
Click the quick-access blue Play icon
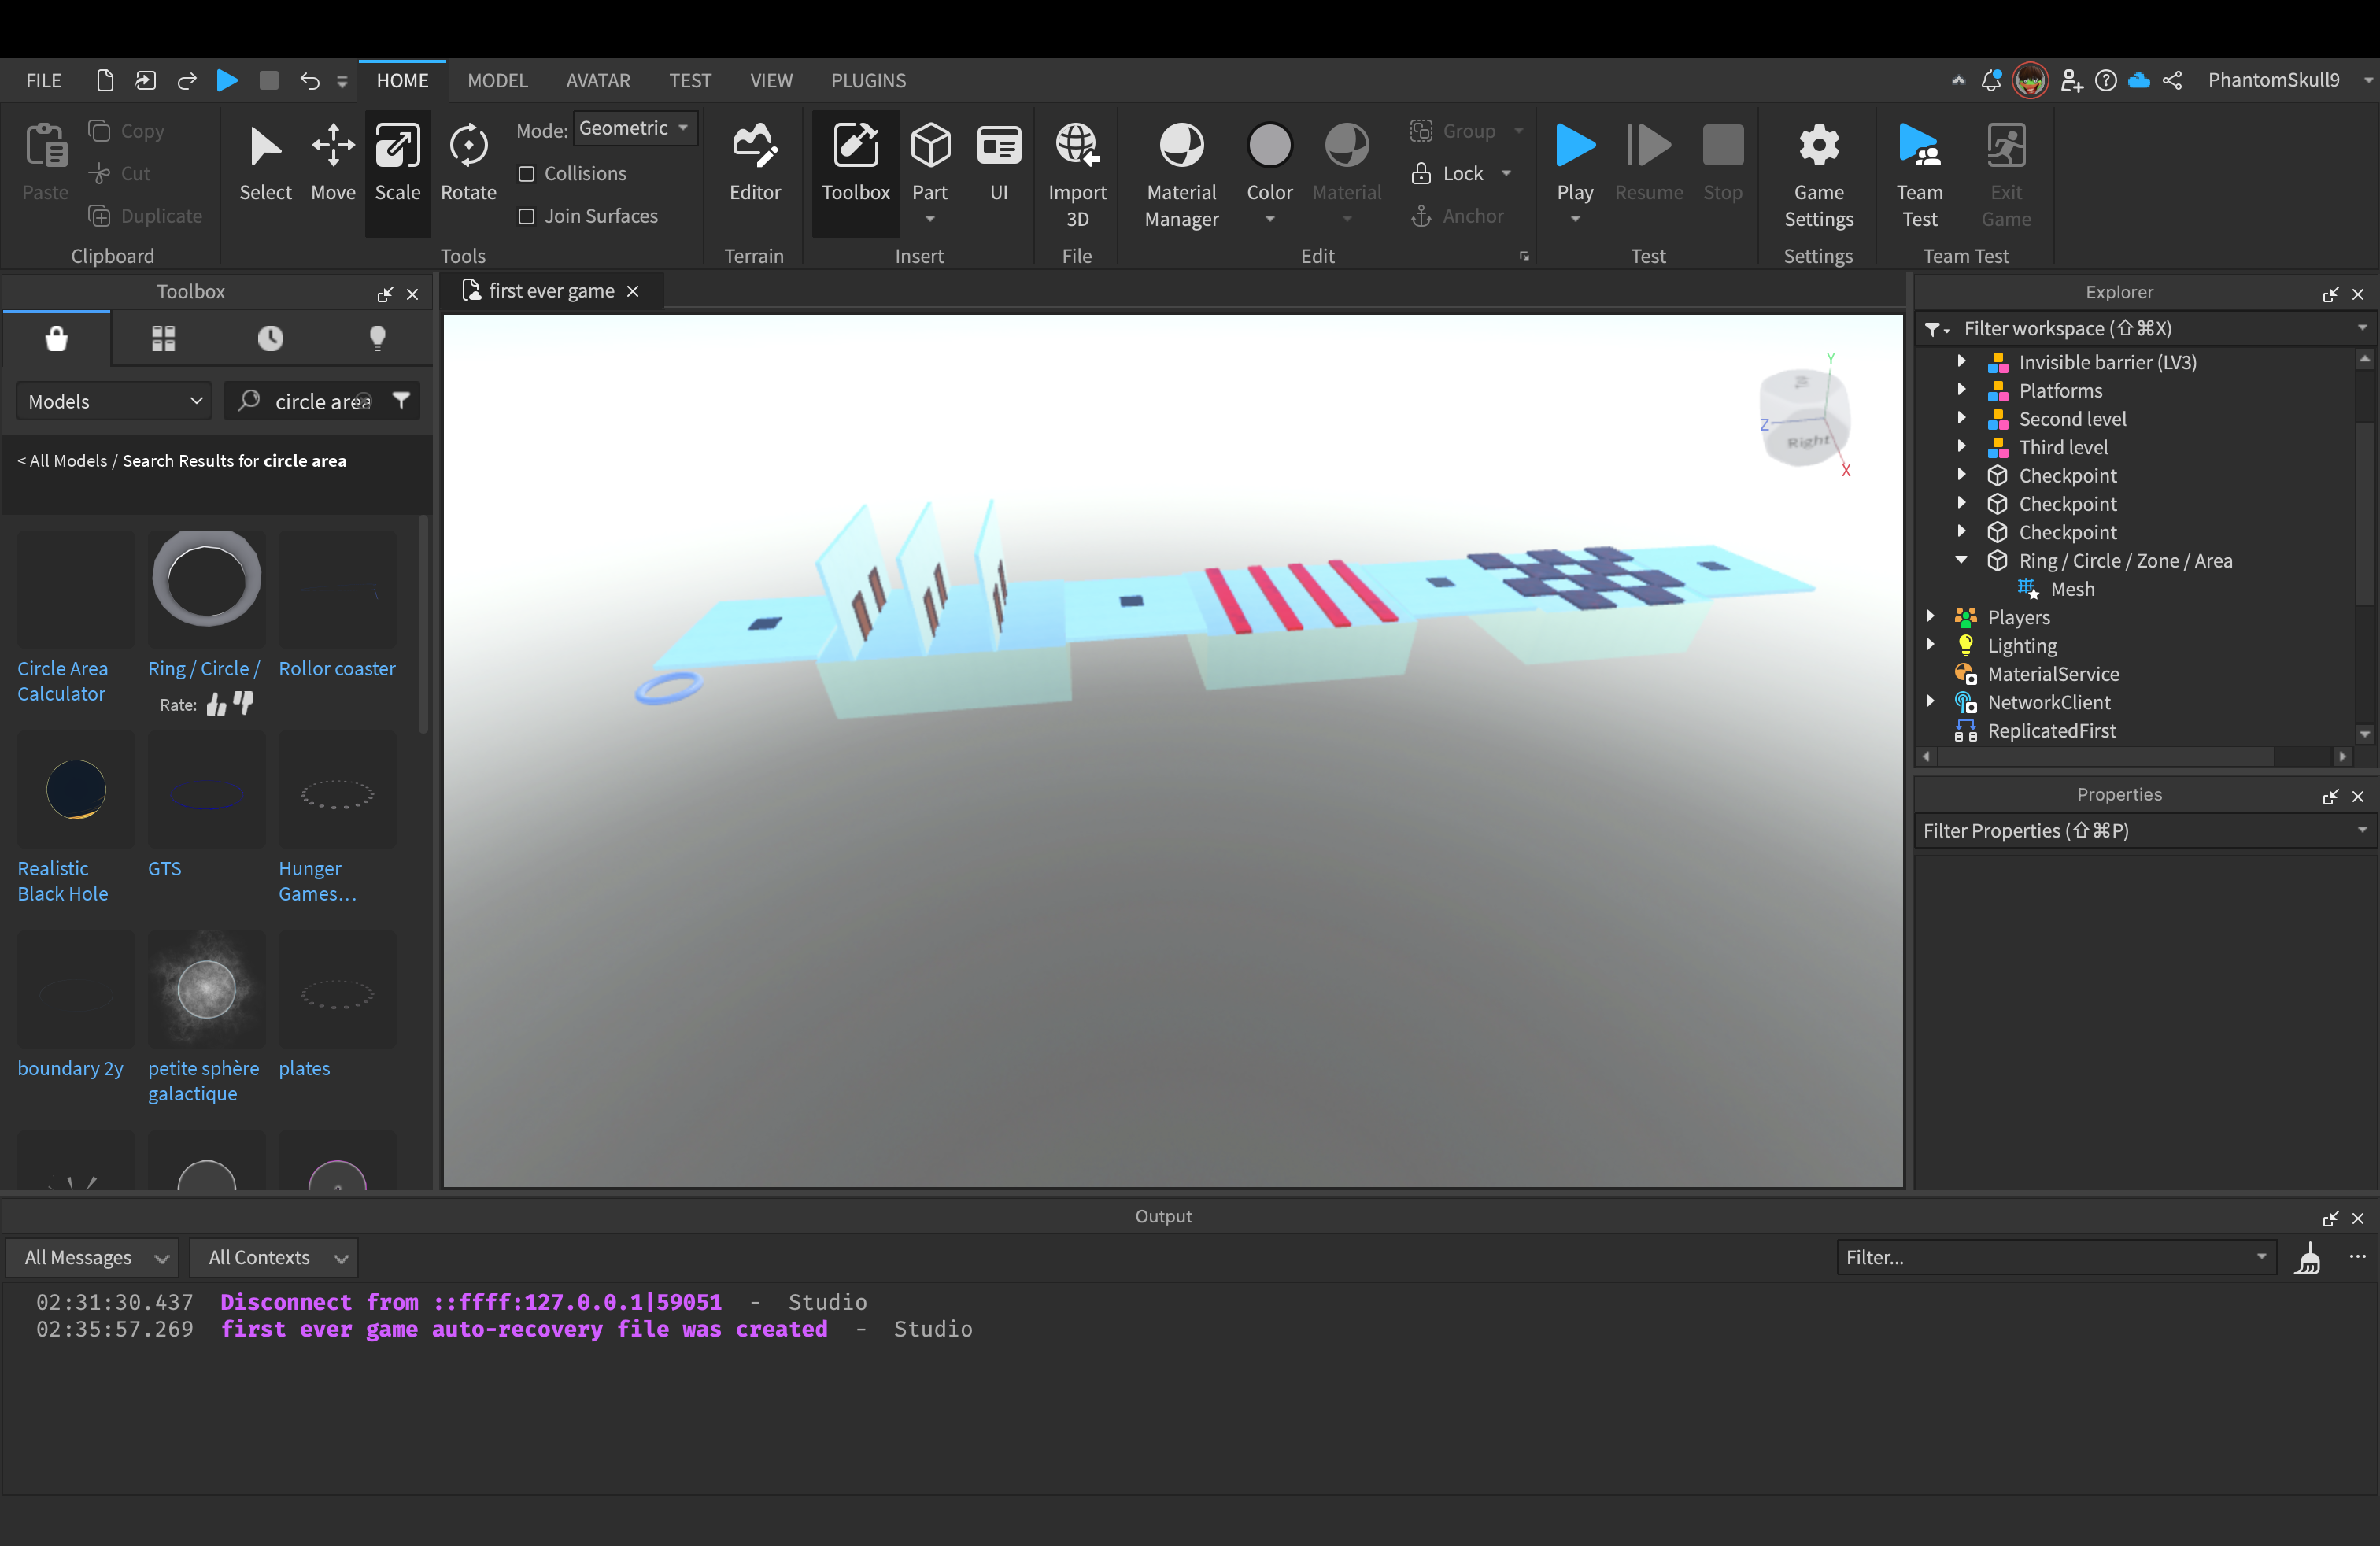[227, 81]
